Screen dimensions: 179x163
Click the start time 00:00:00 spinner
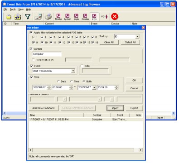tap(71, 87)
